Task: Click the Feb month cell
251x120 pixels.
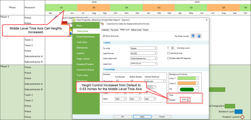Action: (159, 13)
